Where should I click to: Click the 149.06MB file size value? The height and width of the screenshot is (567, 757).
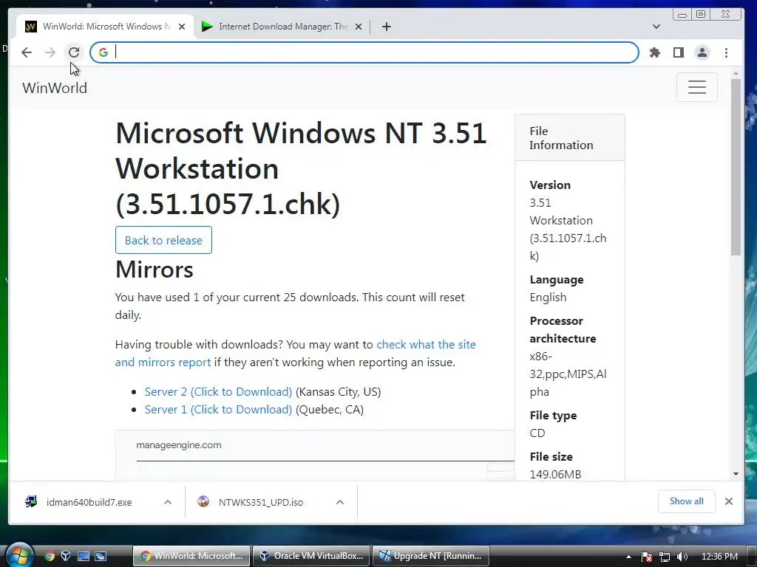click(555, 475)
